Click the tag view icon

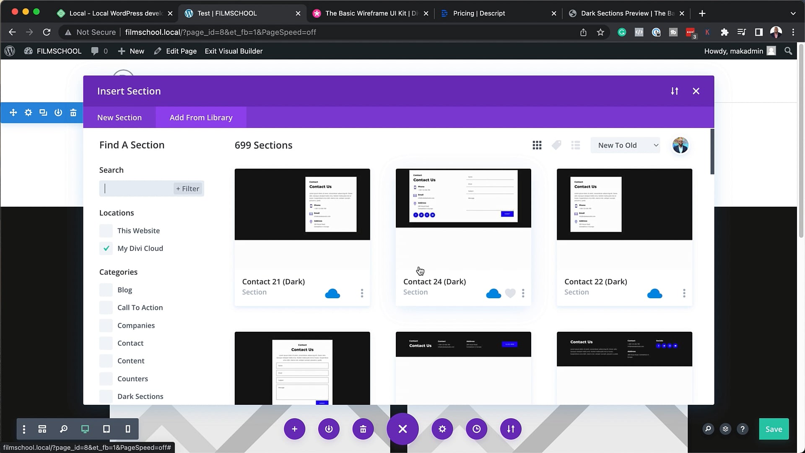pos(556,145)
